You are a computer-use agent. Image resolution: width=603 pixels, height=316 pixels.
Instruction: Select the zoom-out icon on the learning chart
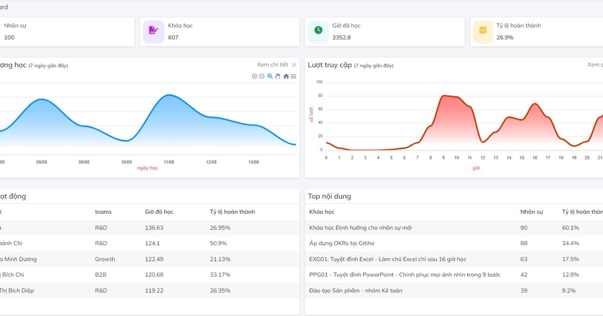tap(262, 76)
